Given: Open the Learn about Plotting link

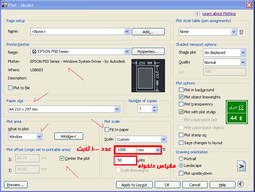Looking at the screenshot, I should click(219, 14).
